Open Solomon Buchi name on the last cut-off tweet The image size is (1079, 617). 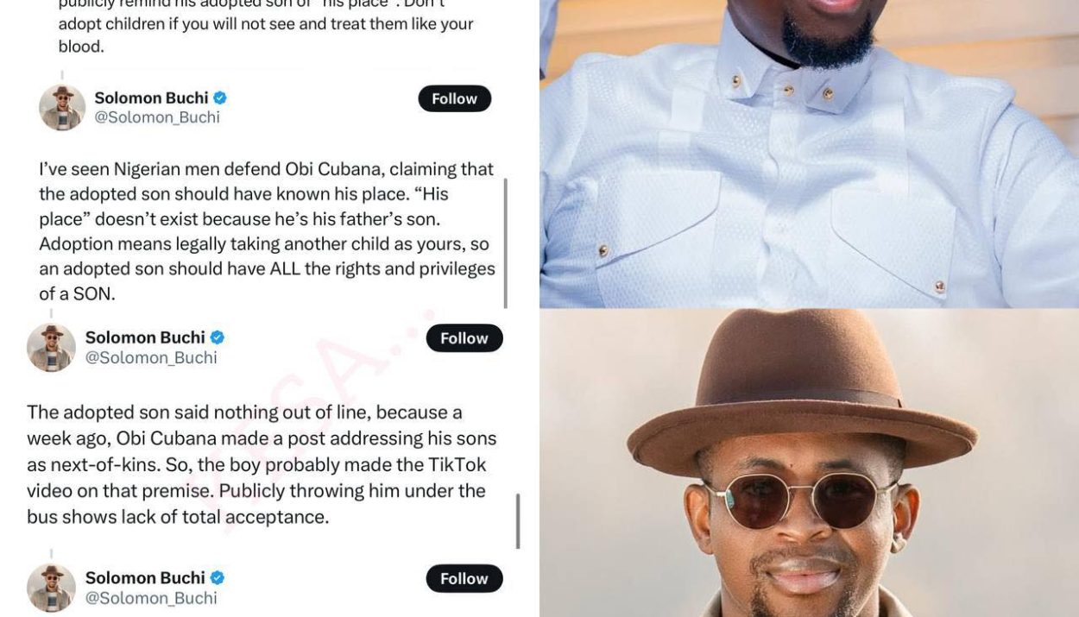tap(145, 577)
